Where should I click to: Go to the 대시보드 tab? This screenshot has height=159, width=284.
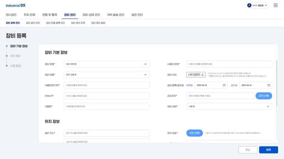11,15
